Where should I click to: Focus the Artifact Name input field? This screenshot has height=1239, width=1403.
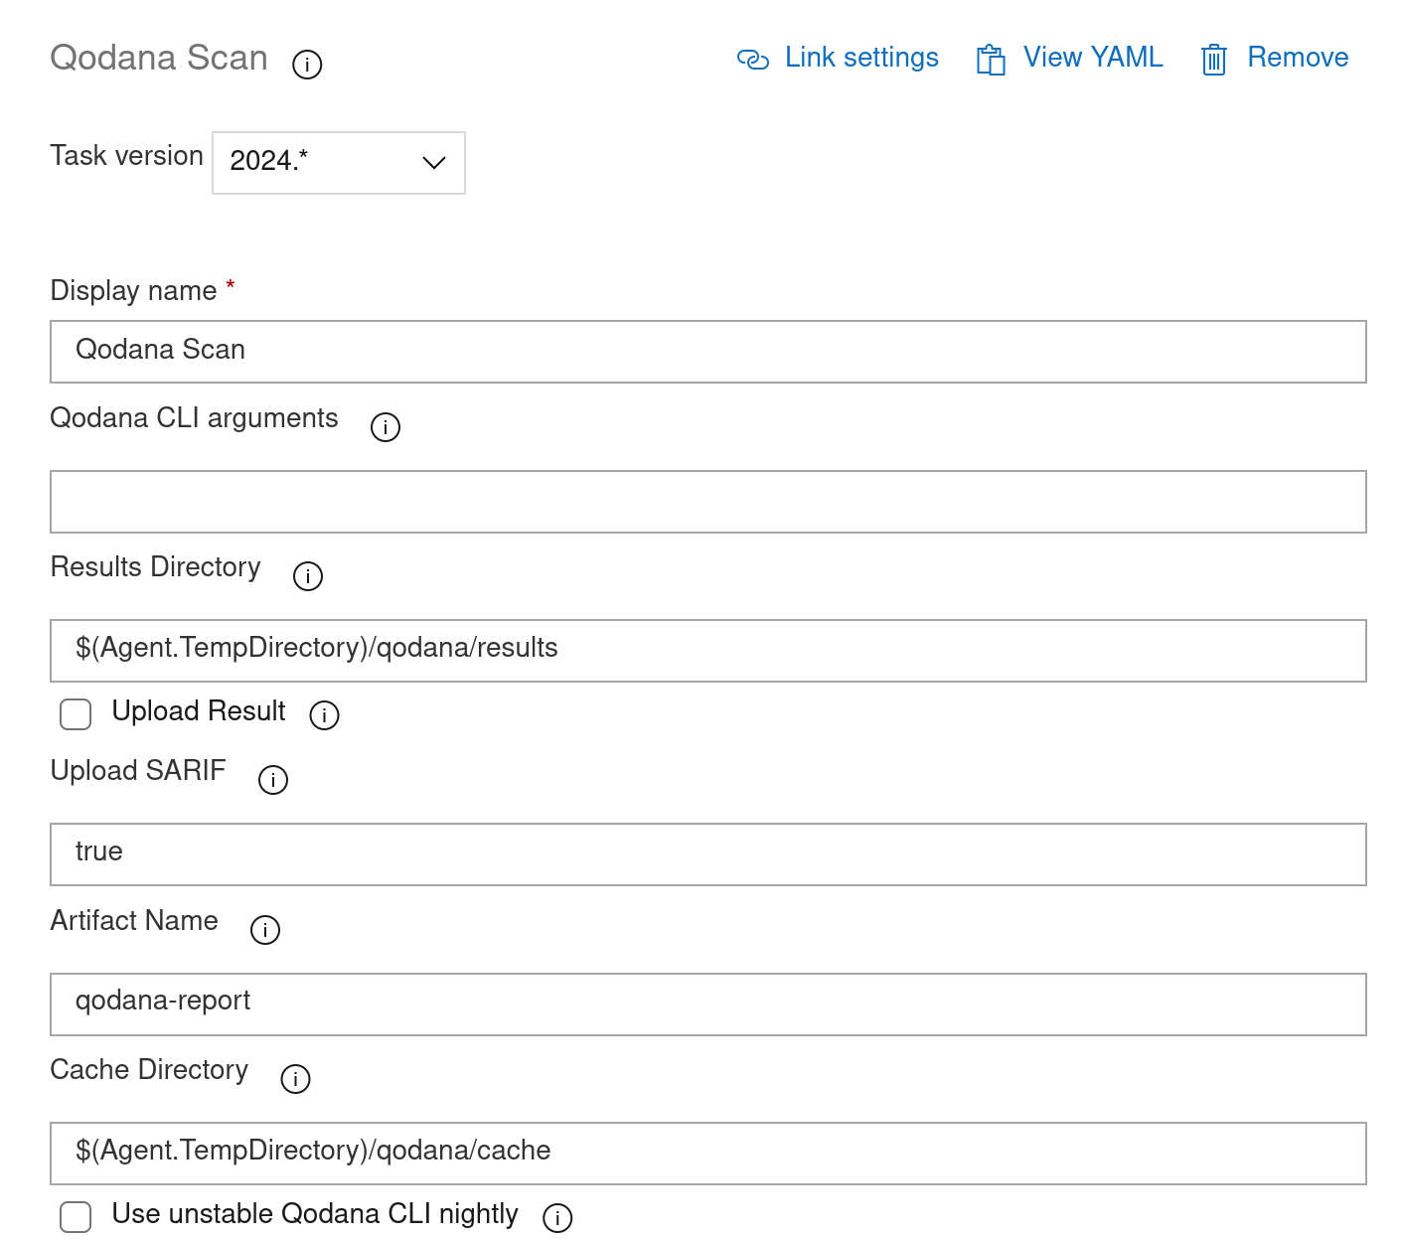[x=708, y=1005]
